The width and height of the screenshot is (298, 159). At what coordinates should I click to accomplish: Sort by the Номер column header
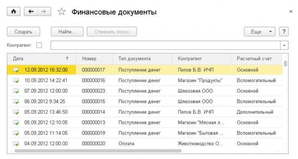click(94, 59)
